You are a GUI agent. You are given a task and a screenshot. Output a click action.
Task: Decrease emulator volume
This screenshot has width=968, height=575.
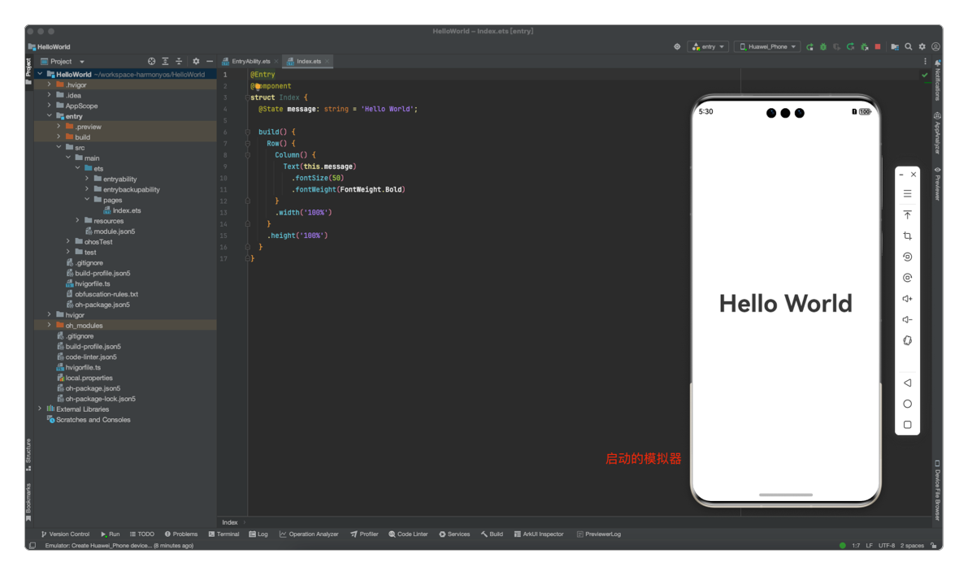coord(907,320)
